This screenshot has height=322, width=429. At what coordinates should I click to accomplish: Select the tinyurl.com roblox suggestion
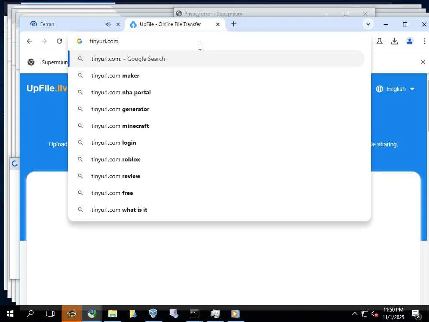click(216, 159)
